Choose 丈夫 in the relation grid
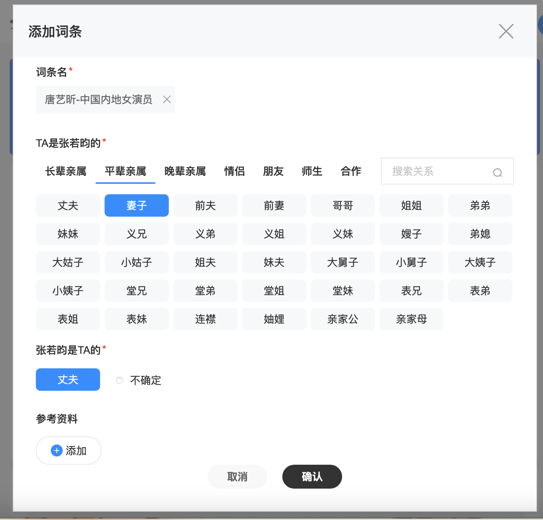This screenshot has height=520, width=543. point(68,205)
